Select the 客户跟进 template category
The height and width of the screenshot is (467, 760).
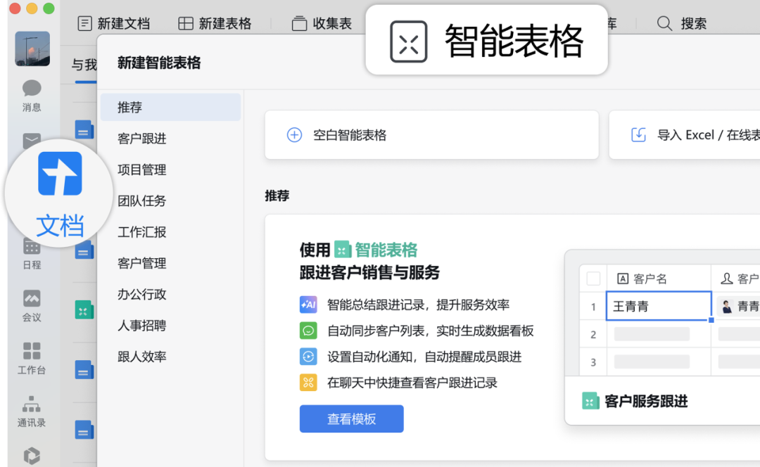pyautogui.click(x=142, y=139)
